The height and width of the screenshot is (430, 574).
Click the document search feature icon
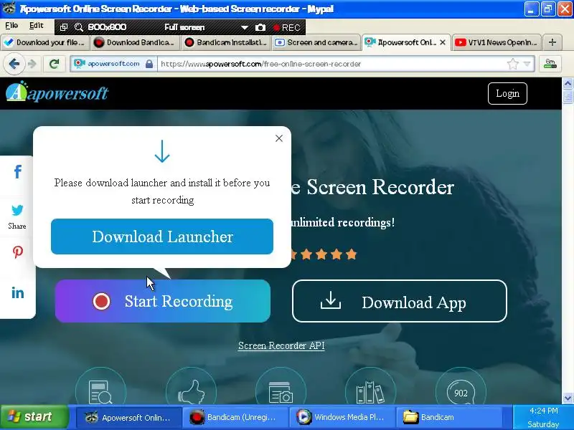[100, 391]
